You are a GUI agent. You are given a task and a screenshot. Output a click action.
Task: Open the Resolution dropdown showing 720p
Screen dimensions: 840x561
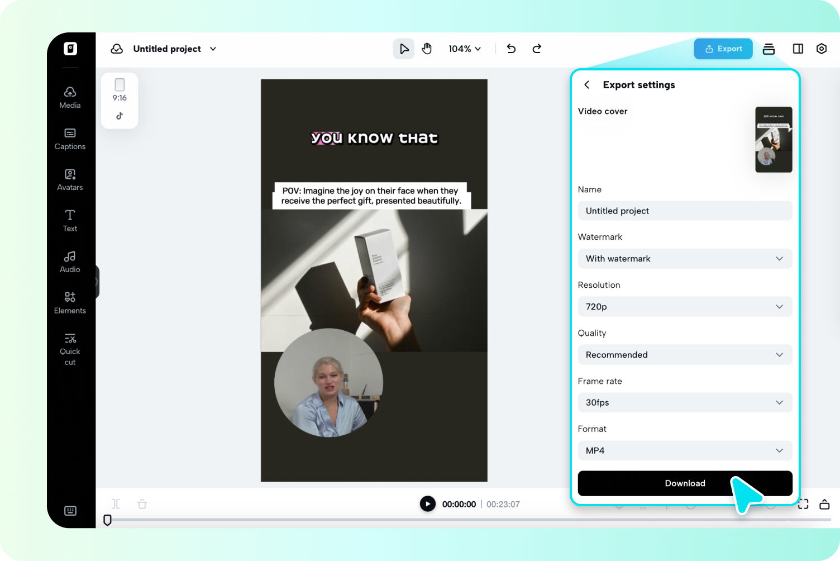[685, 307]
